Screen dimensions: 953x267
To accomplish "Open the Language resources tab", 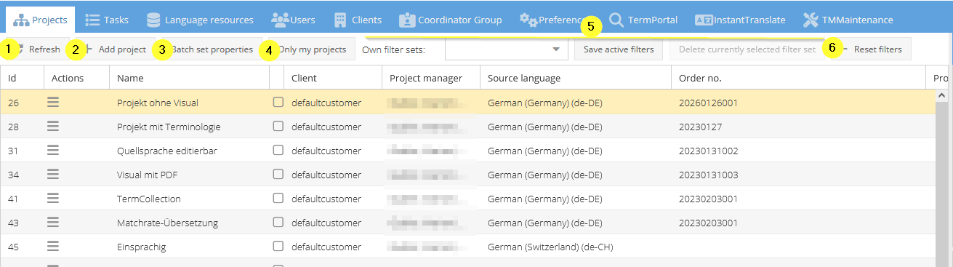I will pos(200,20).
